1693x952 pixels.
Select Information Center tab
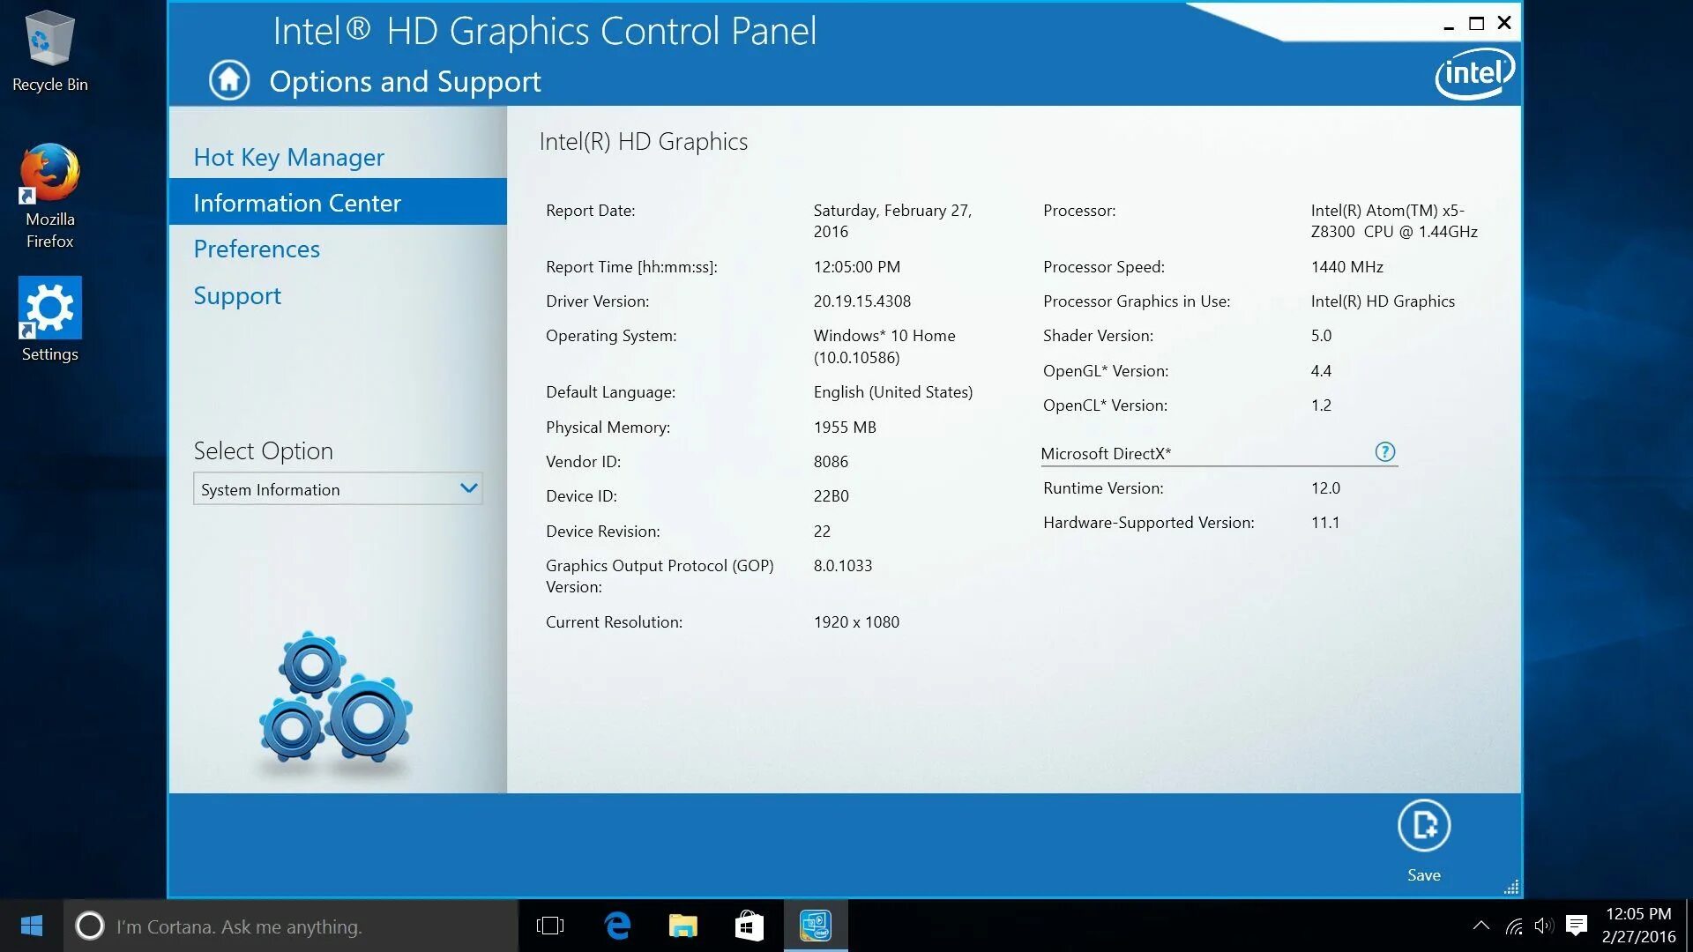pos(298,202)
